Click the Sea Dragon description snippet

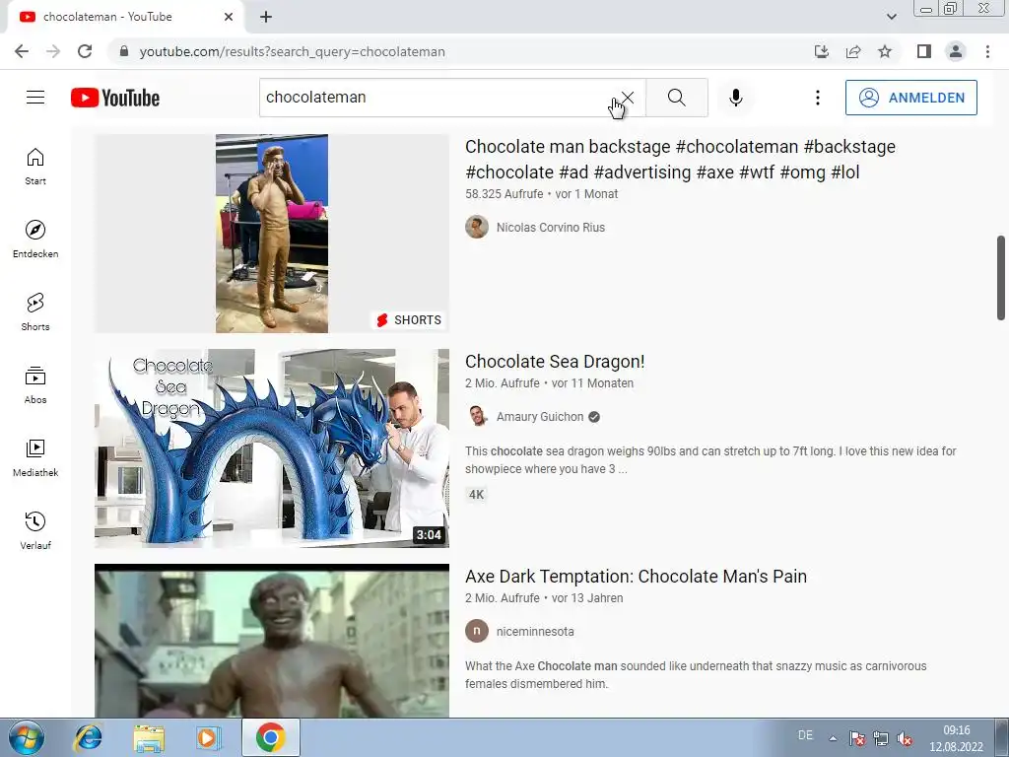(x=710, y=460)
